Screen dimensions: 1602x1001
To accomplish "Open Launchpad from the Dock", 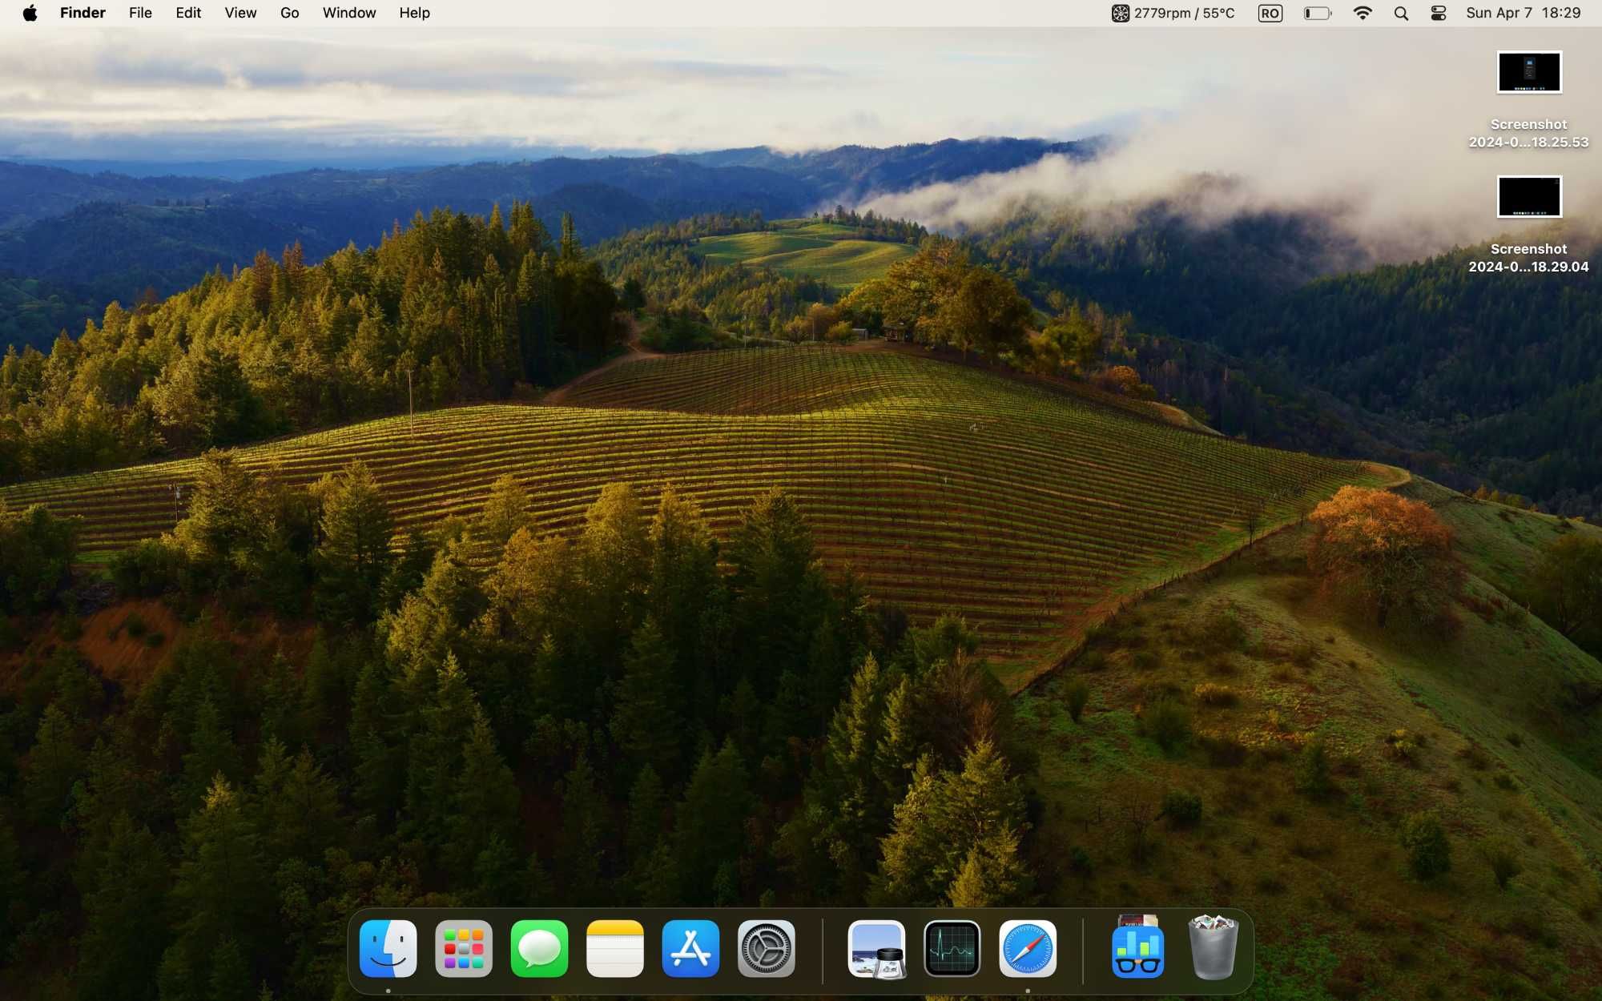I will click(464, 949).
